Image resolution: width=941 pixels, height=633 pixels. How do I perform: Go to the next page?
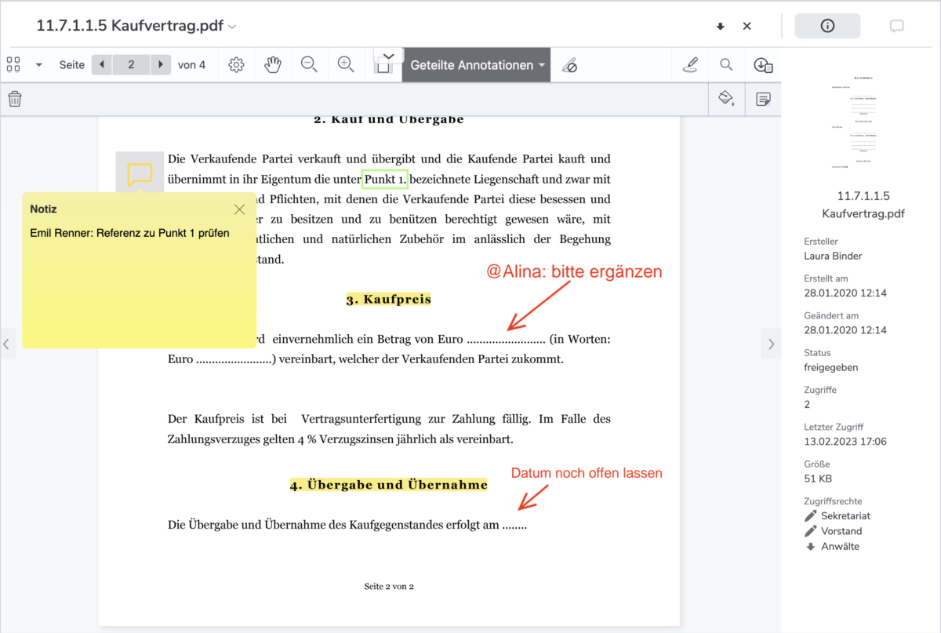(x=161, y=65)
